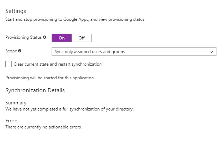Select the 'Start and stop provisioning to Google Apps' description
The image size is (219, 141).
[75, 19]
